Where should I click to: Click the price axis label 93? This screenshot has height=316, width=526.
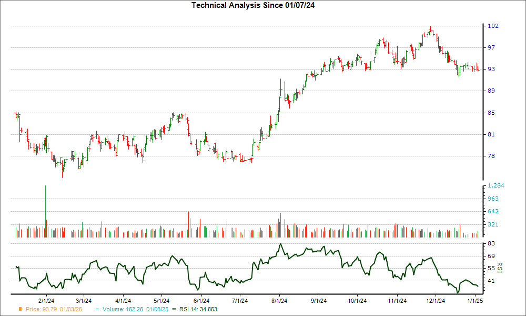tap(491, 69)
